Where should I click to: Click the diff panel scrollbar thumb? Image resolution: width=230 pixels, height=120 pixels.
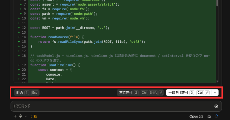[x=217, y=3]
